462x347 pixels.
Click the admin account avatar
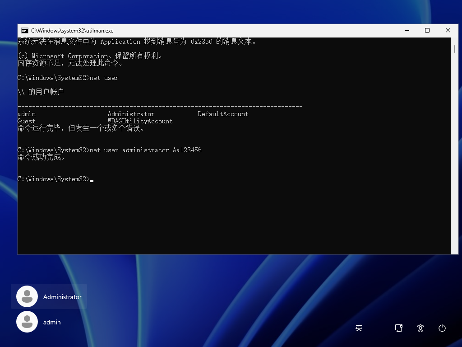tap(27, 322)
